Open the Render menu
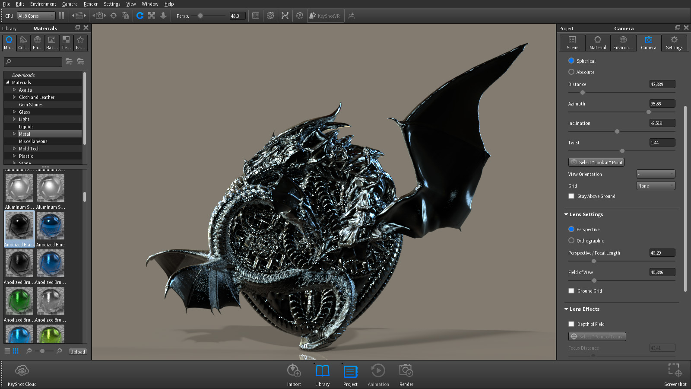The height and width of the screenshot is (389, 691). 90,4
